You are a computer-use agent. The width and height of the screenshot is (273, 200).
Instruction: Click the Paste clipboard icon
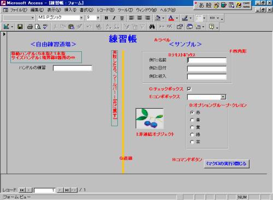coord(71,27)
